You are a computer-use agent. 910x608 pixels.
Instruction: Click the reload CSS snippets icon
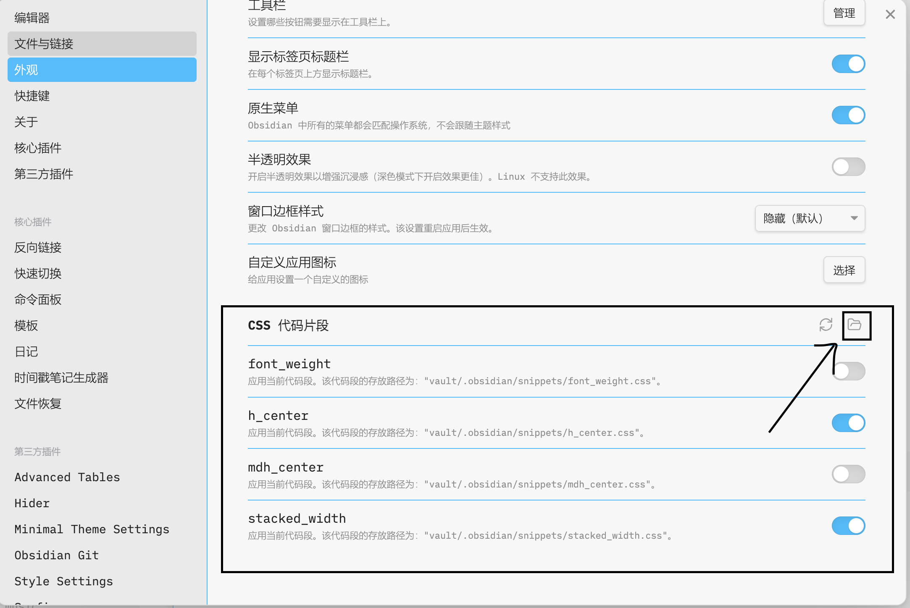tap(826, 325)
